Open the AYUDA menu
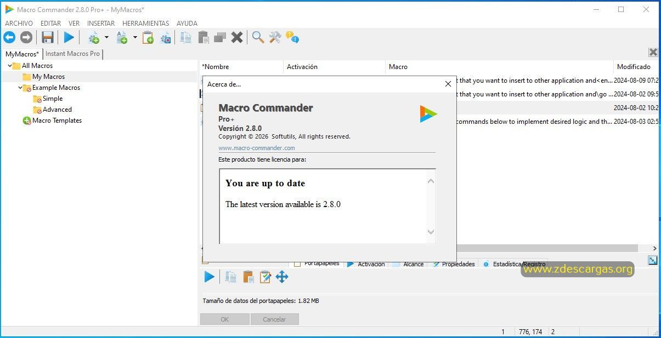Image resolution: width=661 pixels, height=338 pixels. point(187,24)
